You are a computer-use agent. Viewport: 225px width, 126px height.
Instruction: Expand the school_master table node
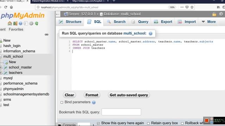coord(1,67)
